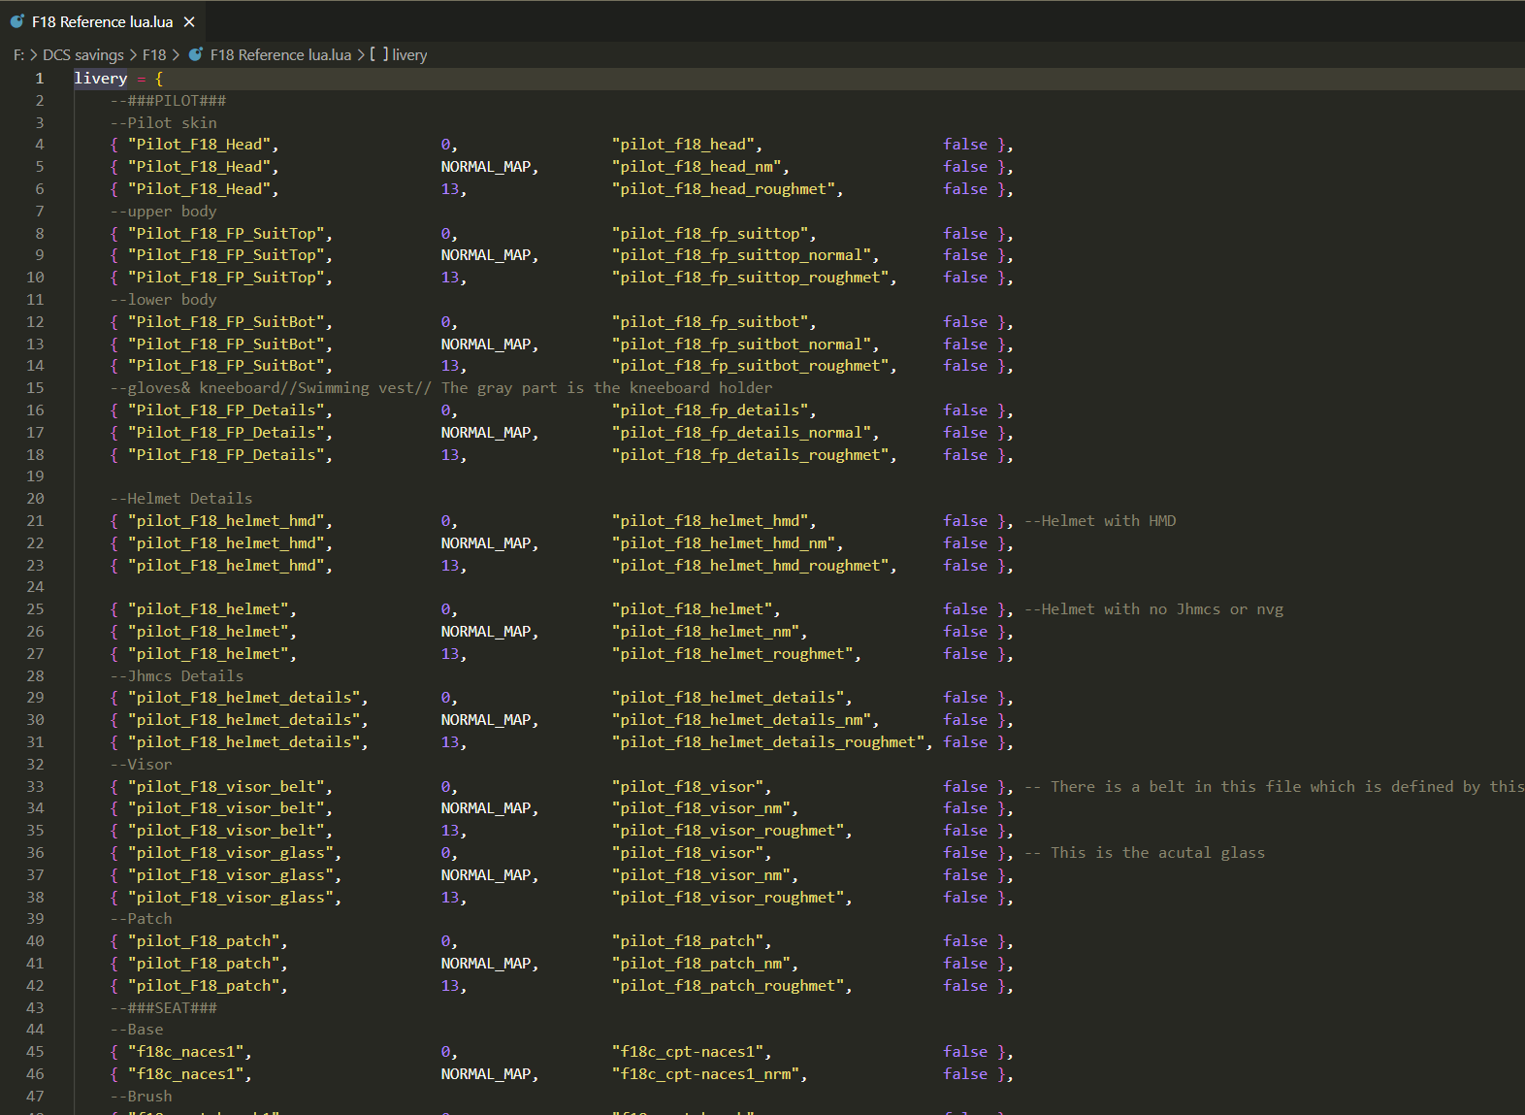The width and height of the screenshot is (1525, 1115).
Task: Click the --Helmet with HMD comment
Action: [1100, 521]
